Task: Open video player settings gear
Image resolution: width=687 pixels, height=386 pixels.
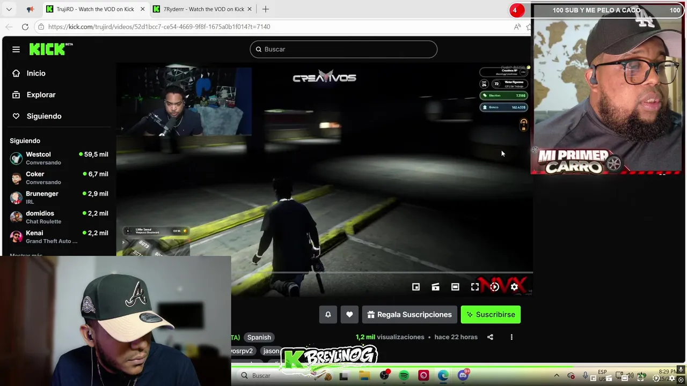Action: pyautogui.click(x=514, y=287)
